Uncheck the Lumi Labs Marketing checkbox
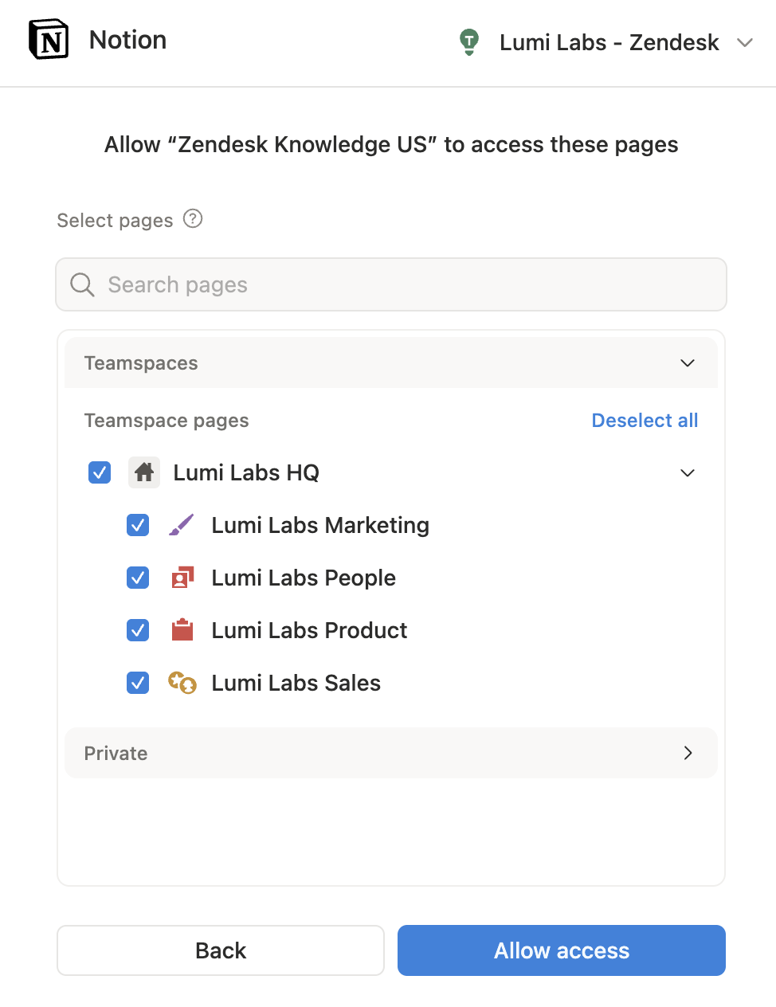 click(x=138, y=525)
